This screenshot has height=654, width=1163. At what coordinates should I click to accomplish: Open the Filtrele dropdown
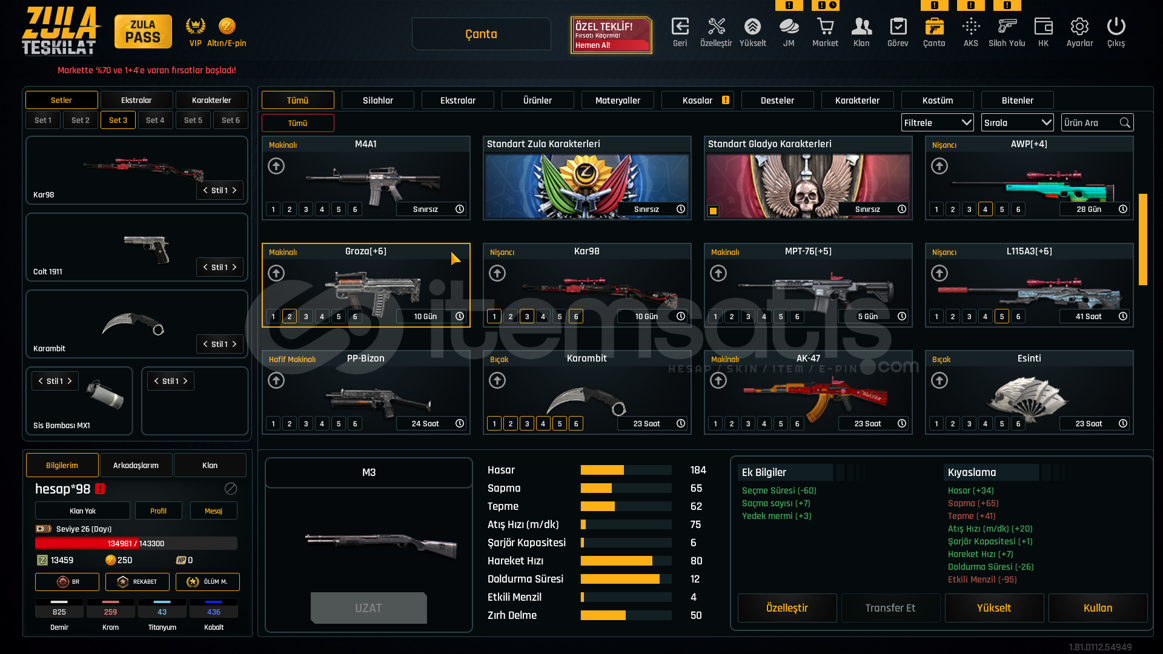pyautogui.click(x=937, y=123)
